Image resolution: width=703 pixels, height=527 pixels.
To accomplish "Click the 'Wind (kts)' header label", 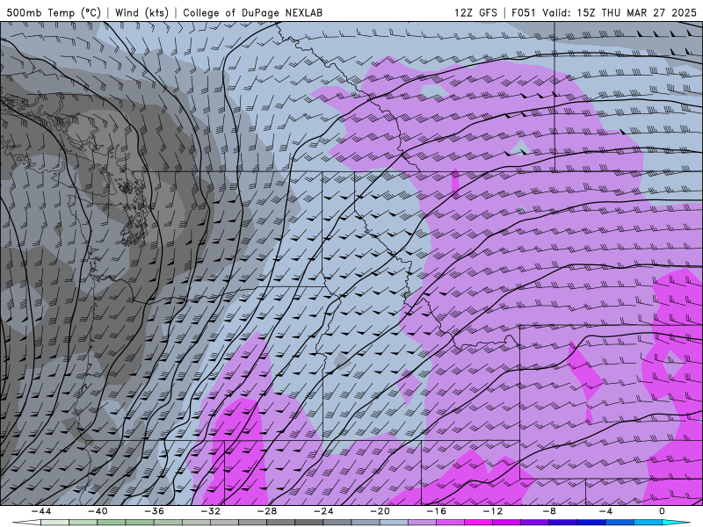I will tap(141, 12).
